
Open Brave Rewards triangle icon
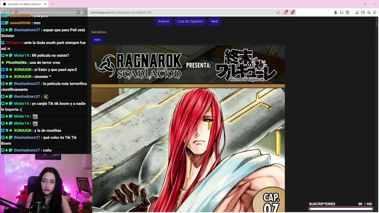[293, 12]
